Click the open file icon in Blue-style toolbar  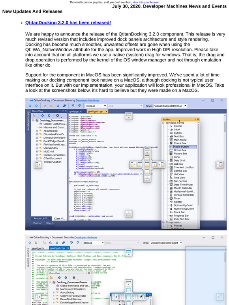point(51,106)
